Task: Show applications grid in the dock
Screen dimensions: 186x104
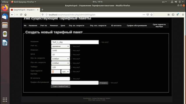Action: 5,100
